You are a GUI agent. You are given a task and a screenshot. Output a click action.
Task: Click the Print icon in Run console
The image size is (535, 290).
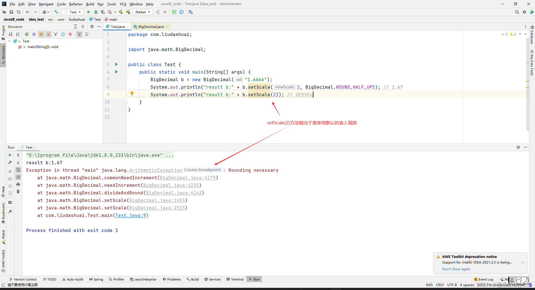tap(18, 184)
